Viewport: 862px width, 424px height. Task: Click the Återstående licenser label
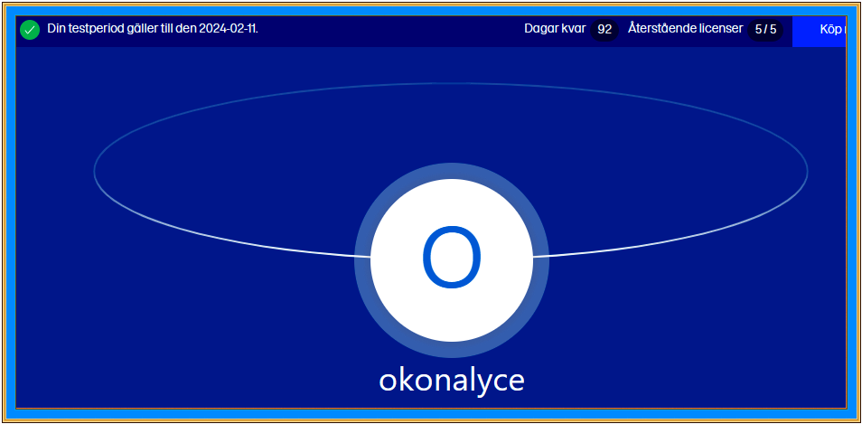click(x=685, y=29)
